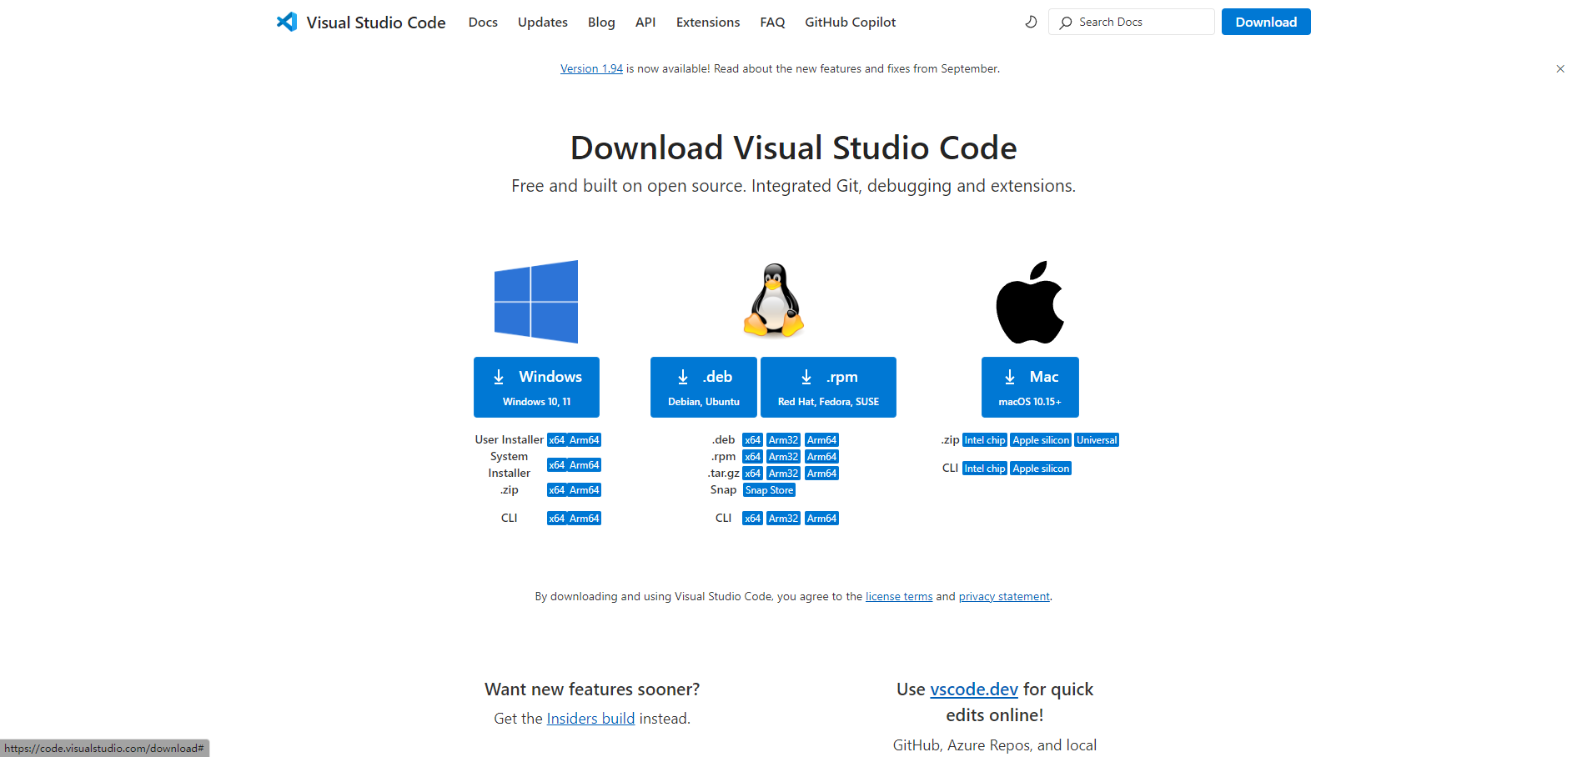The image size is (1587, 757).
Task: Select Arm32 in the Linux .deb row
Action: click(x=784, y=440)
